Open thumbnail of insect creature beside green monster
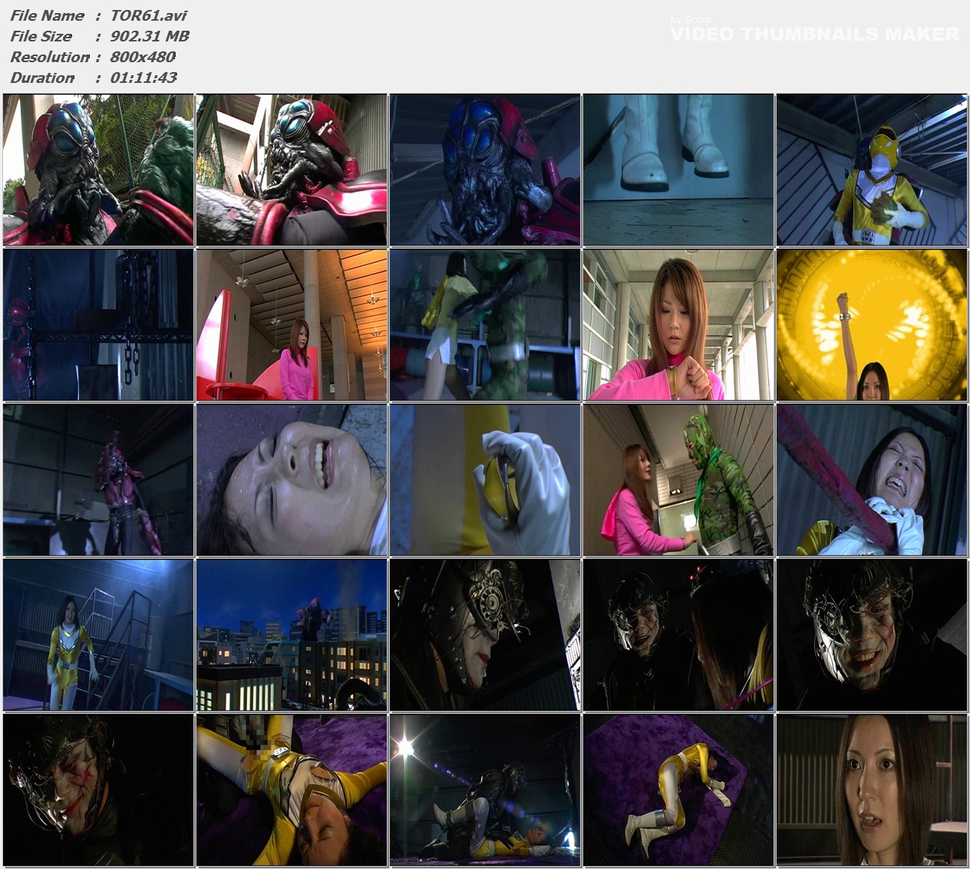970x869 pixels. point(98,170)
